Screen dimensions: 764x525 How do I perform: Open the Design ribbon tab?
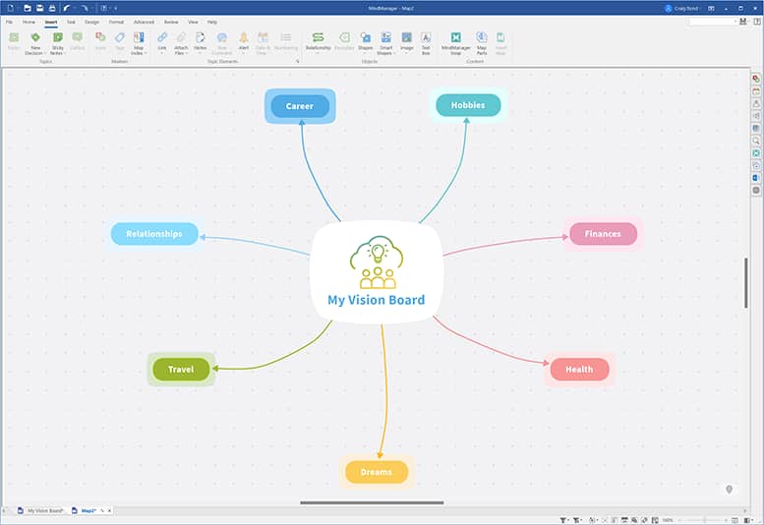click(91, 21)
